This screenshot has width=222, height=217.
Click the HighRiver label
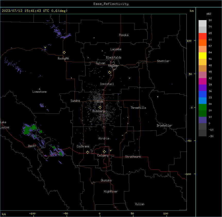pyautogui.click(x=111, y=191)
